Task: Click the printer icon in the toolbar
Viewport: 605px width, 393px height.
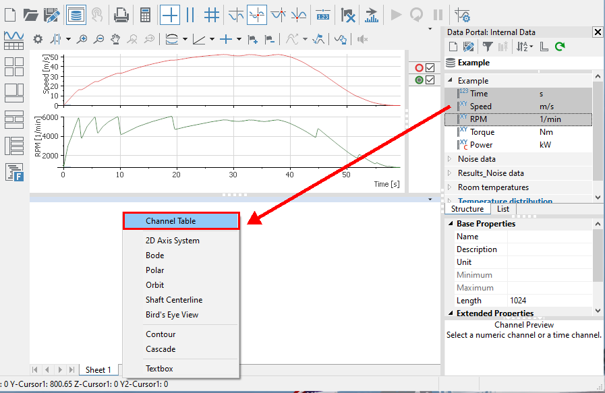Action: click(x=121, y=13)
